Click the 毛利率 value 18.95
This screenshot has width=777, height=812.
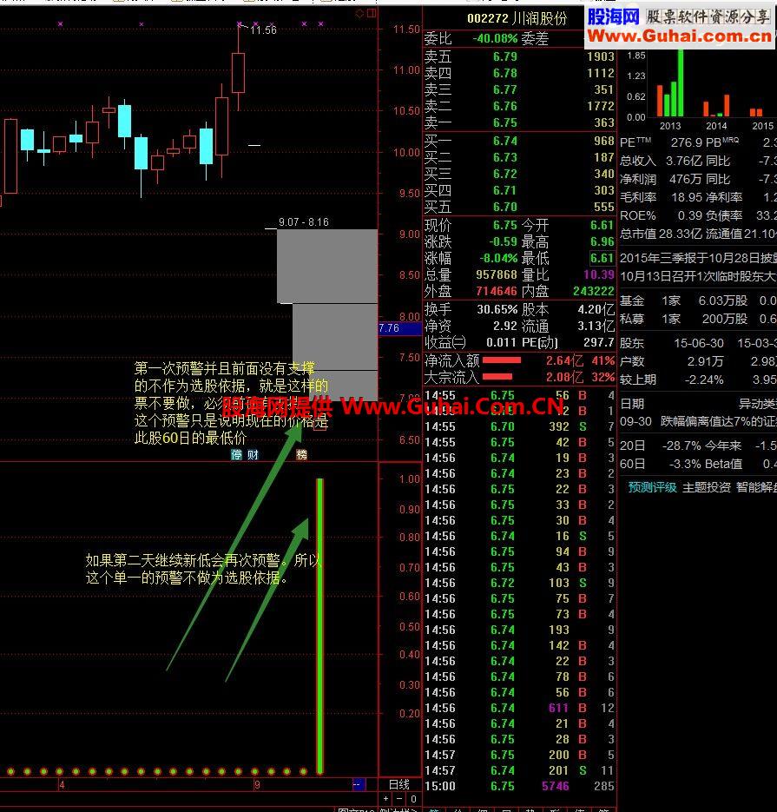[687, 197]
